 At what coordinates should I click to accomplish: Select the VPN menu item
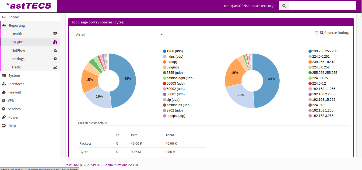click(11, 100)
